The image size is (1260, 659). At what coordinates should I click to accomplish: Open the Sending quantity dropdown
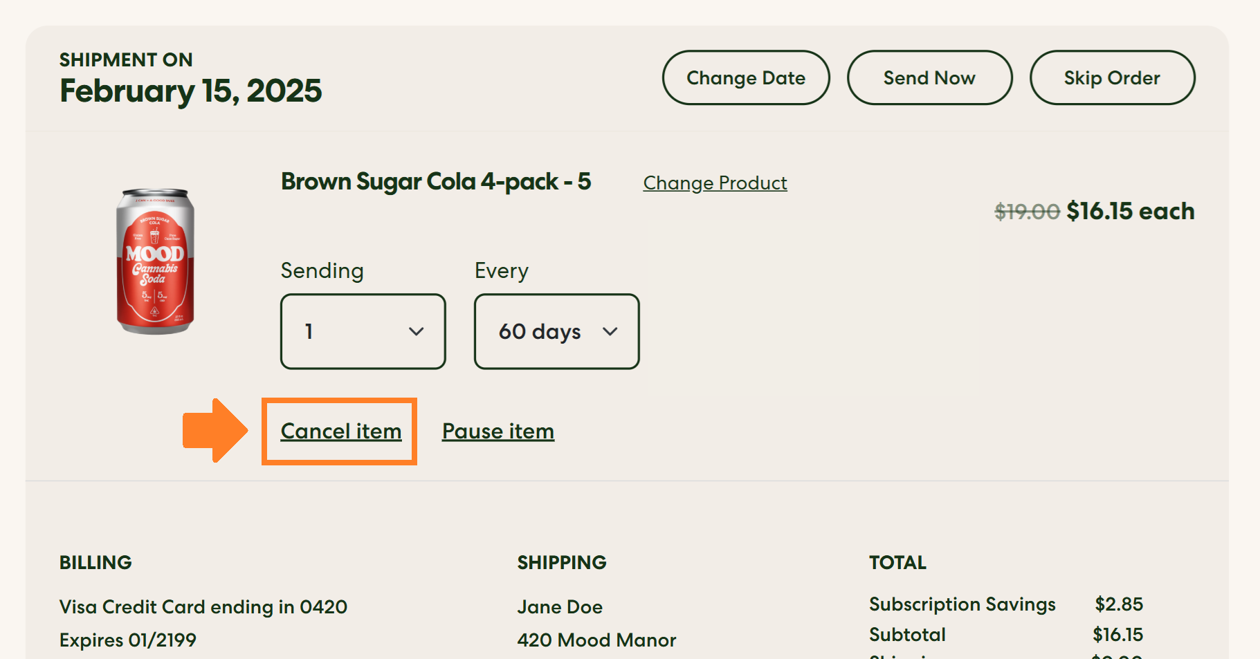[x=363, y=332]
